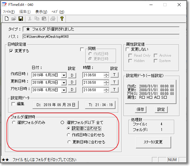Click the Help question mark icon
This screenshot has height=166, width=190.
click(x=62, y=19)
